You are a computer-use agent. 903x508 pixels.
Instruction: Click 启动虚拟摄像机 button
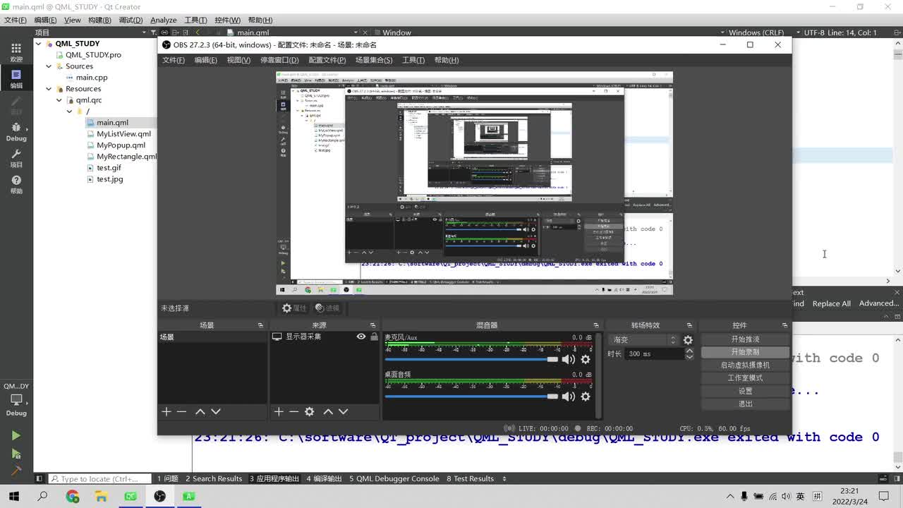(745, 365)
